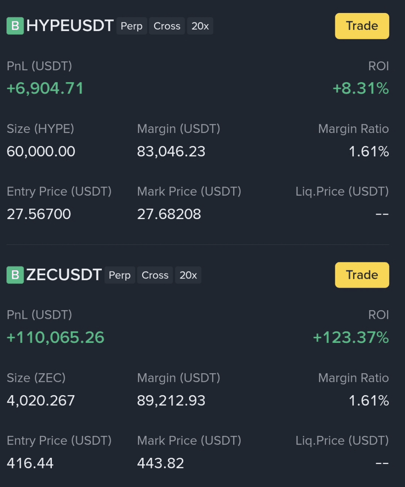Click the HYPEUSDT PnL value +6,904.71
This screenshot has height=487, width=405.
[45, 88]
